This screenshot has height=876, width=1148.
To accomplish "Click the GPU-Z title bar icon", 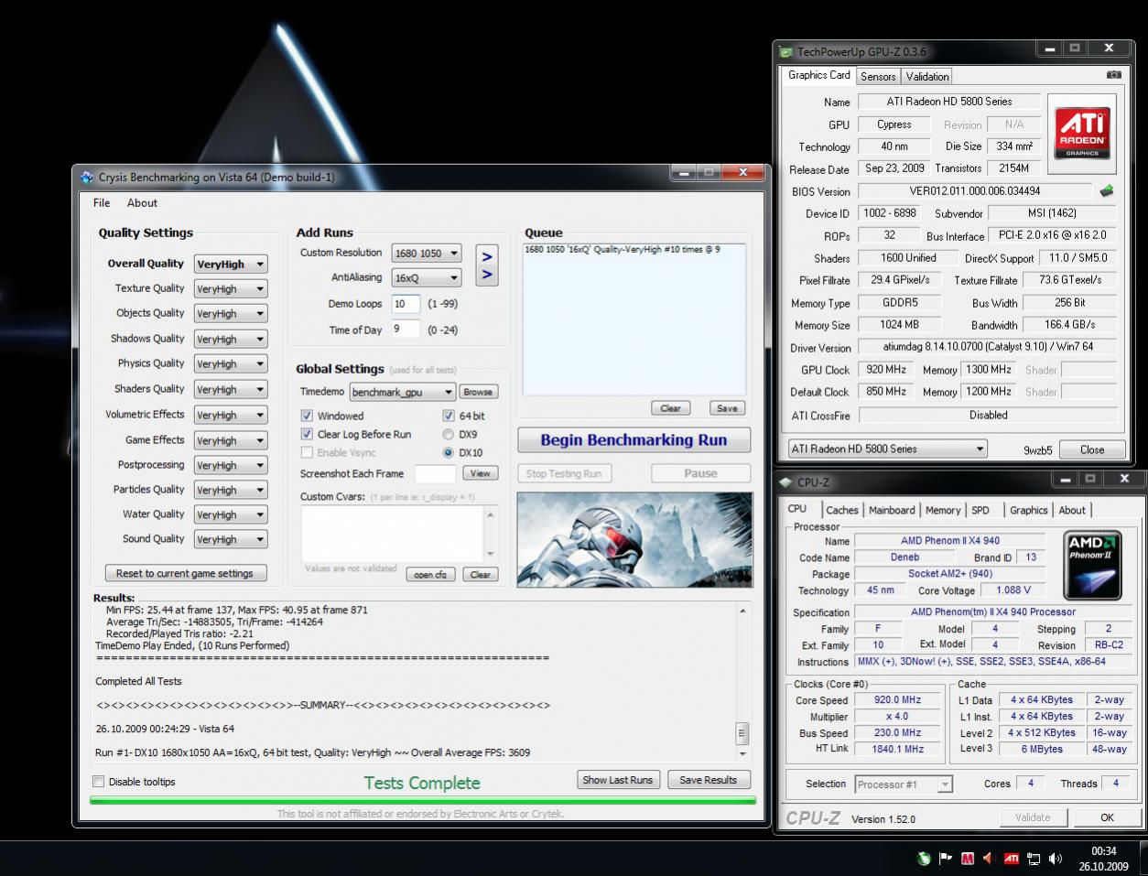I will [786, 52].
